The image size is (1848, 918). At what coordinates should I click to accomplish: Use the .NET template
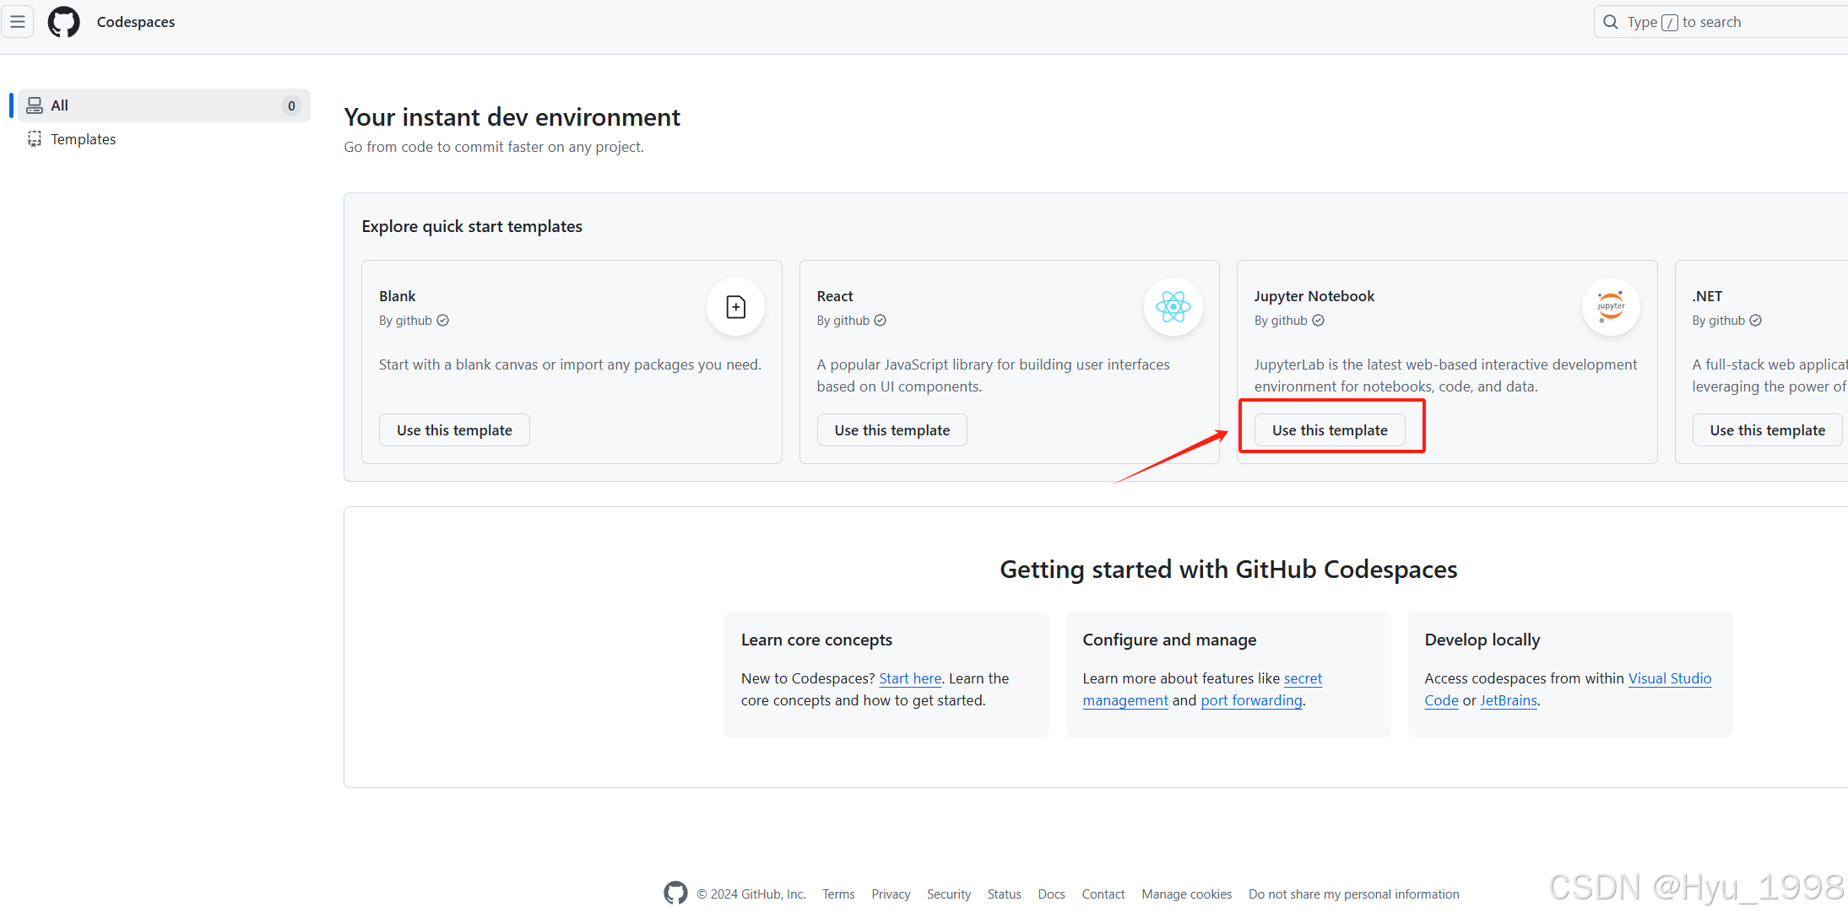coord(1768,430)
